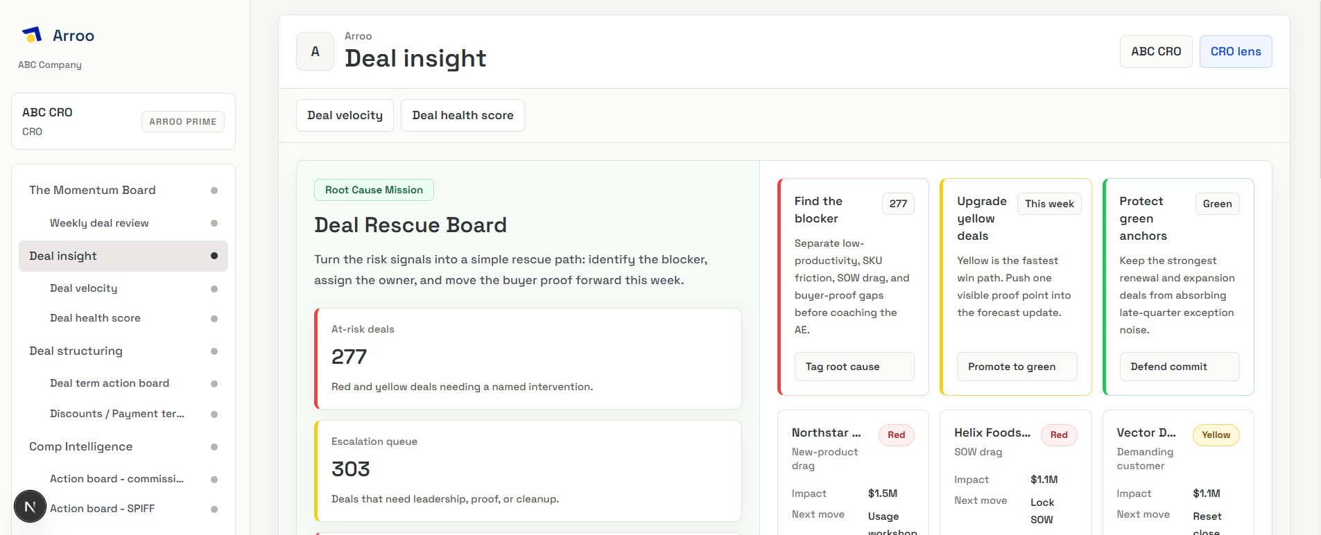Click the round N avatar badge
Screen dimensions: 1321x535
(30, 507)
